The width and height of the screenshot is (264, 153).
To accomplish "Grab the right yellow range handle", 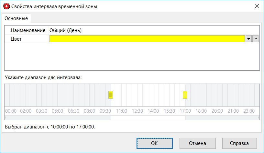I will (185, 95).
